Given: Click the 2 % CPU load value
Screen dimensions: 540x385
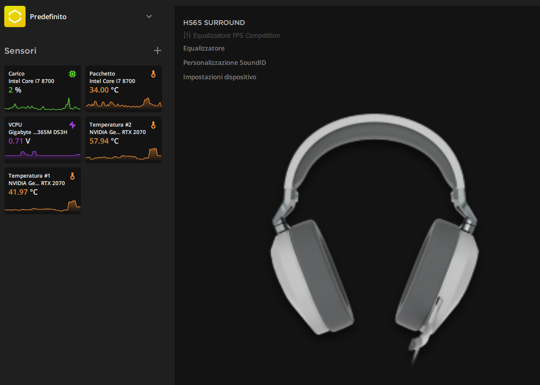Looking at the screenshot, I should coord(15,90).
